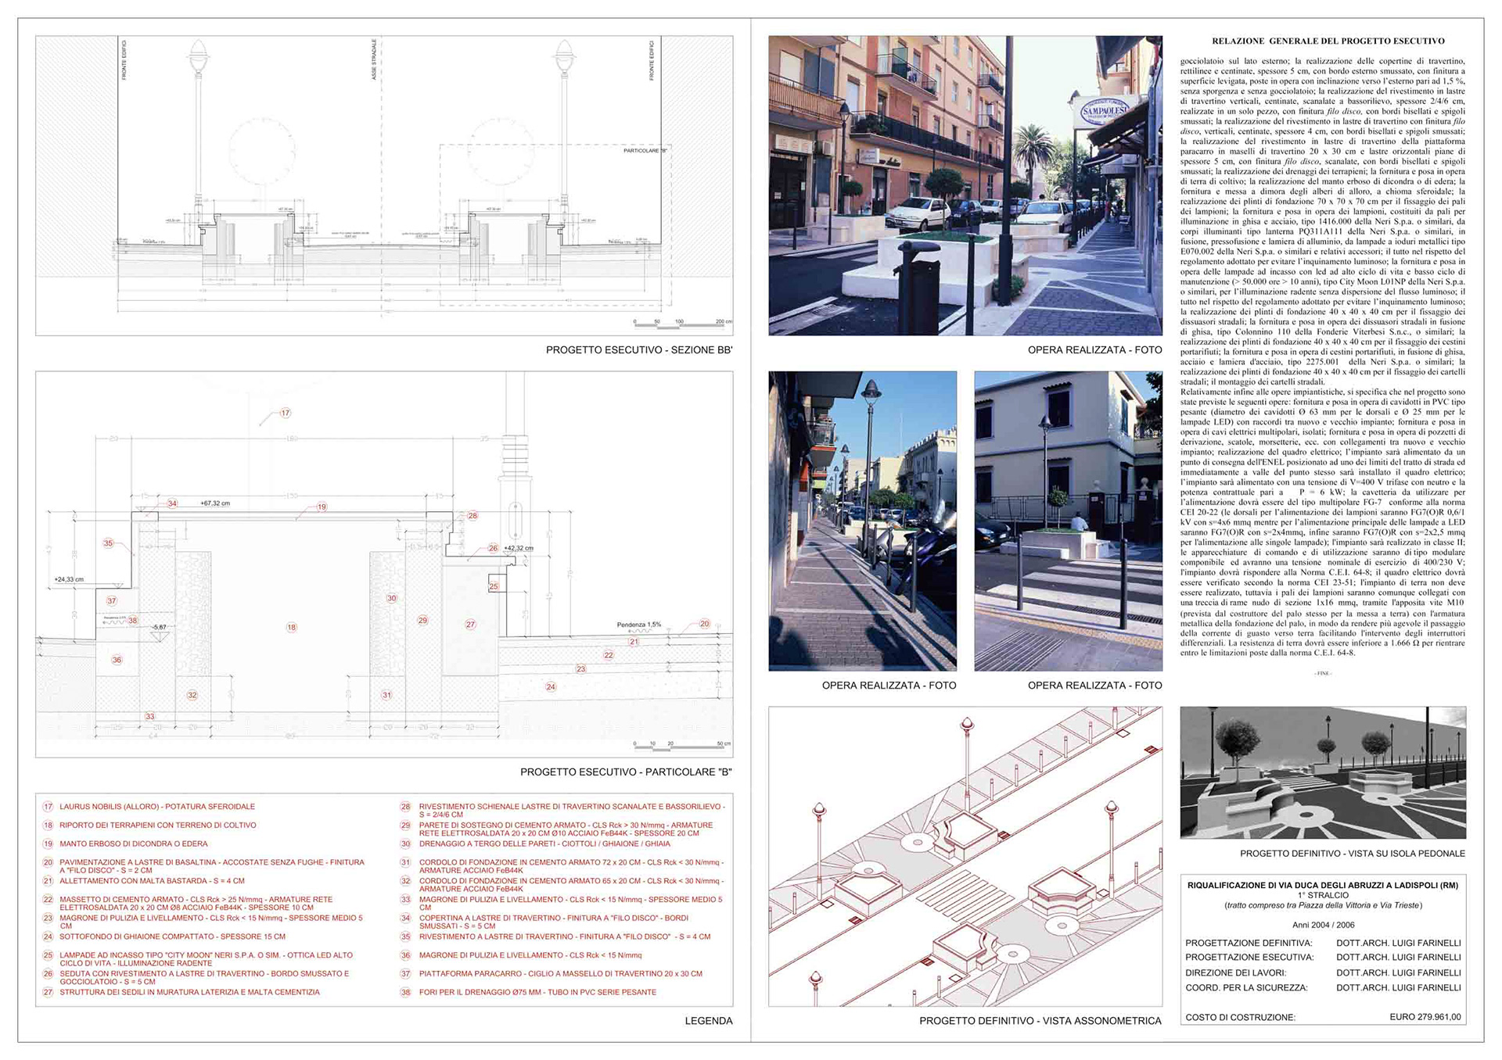The width and height of the screenshot is (1502, 1060).
Task: Click 'Anni 2004 / 2006' in title block
Action: 1323,924
